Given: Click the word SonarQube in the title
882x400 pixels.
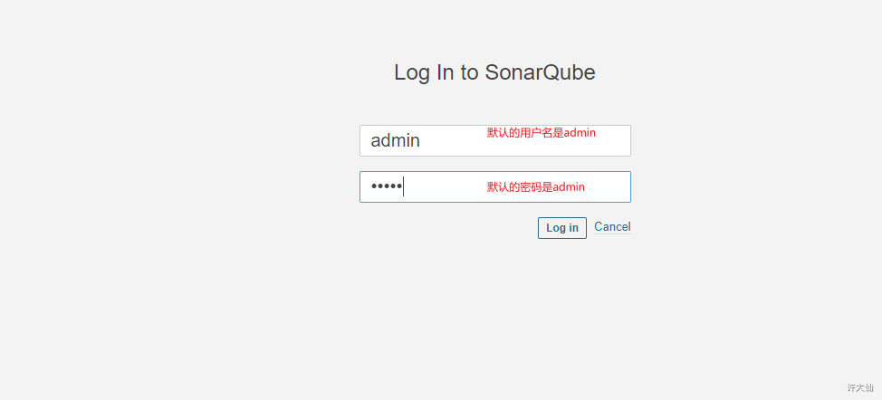Looking at the screenshot, I should (x=540, y=73).
